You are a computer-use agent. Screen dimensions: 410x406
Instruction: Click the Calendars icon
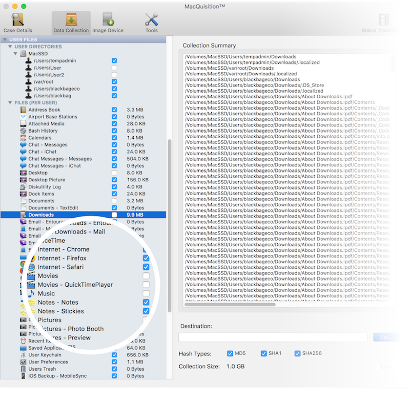click(23, 138)
